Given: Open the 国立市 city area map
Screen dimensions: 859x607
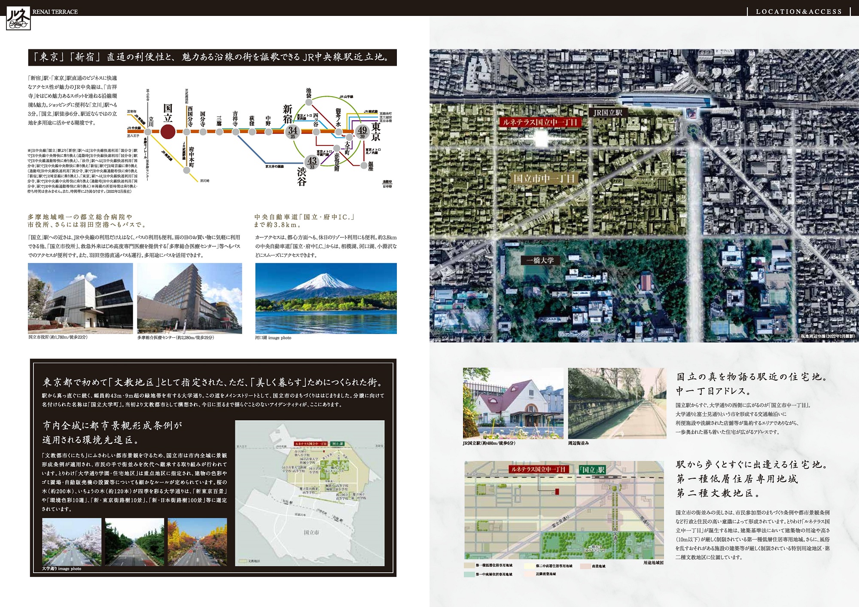Looking at the screenshot, I should coord(310,493).
